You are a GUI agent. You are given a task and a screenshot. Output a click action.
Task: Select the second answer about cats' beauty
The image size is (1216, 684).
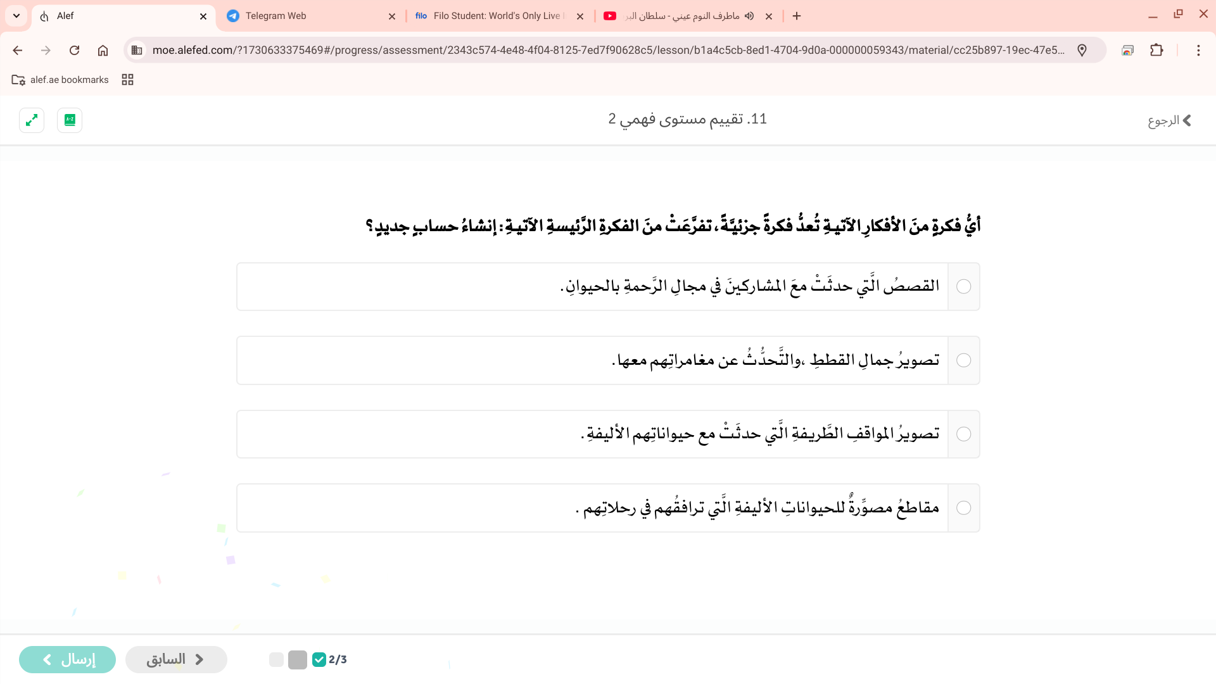point(963,360)
